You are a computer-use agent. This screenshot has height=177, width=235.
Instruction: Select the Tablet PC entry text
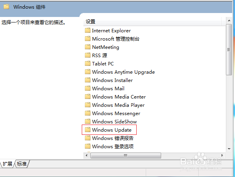[x=103, y=64]
